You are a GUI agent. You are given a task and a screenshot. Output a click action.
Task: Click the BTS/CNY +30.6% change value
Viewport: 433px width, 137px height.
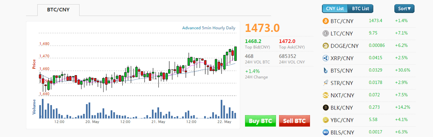[402, 70]
